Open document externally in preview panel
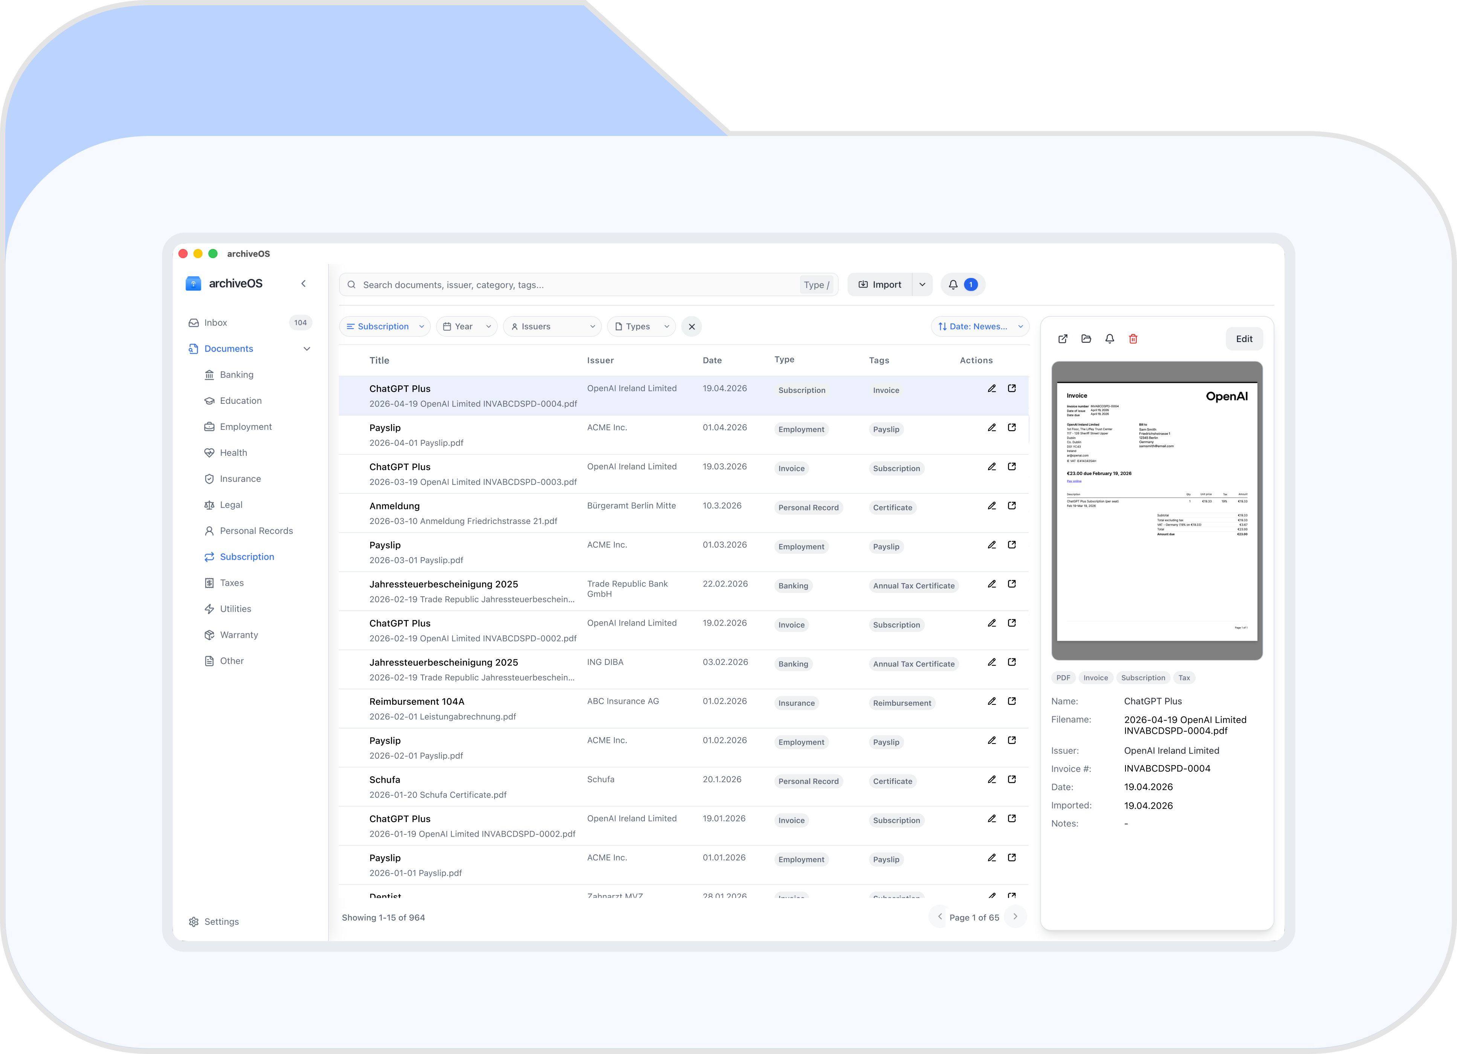The width and height of the screenshot is (1457, 1054). point(1063,339)
